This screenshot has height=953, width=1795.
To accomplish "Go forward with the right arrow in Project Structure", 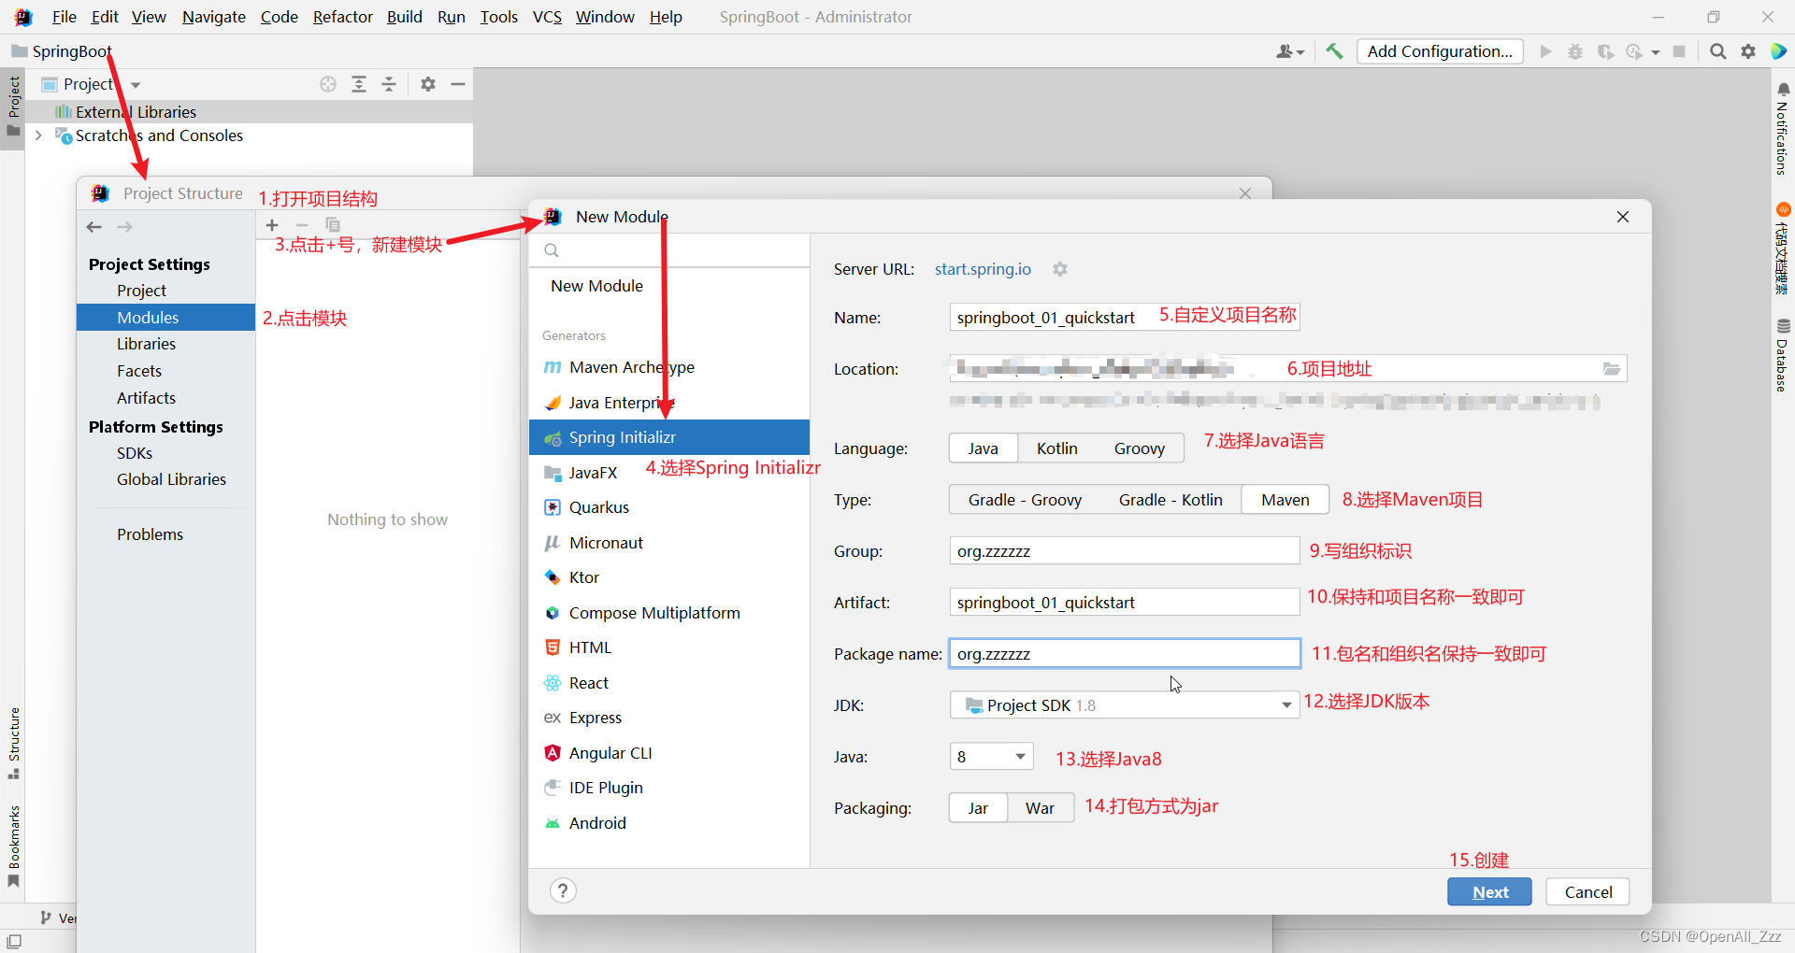I will pos(124,227).
